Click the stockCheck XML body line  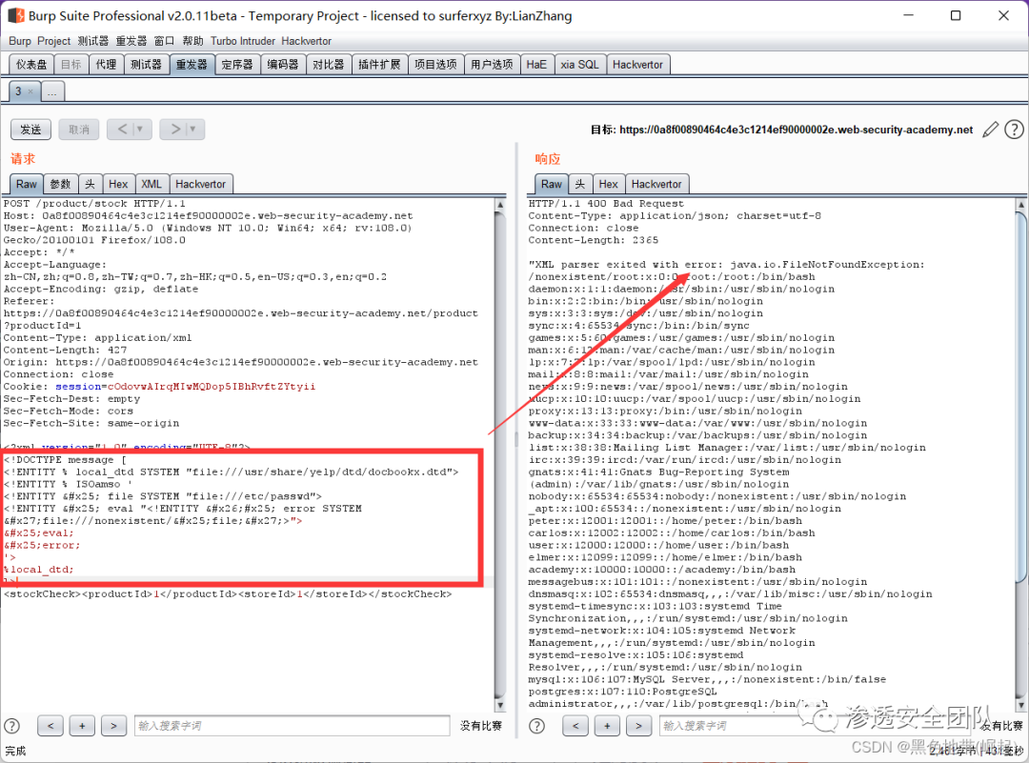228,593
